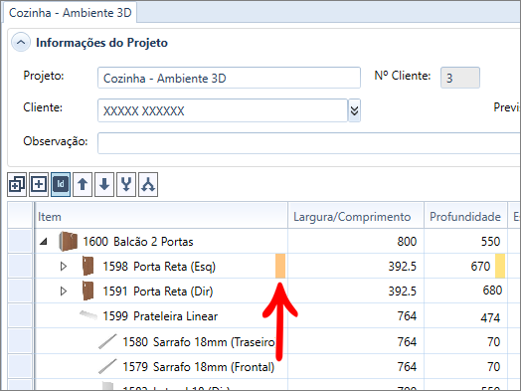Expand the 1591 Porta Reta (Dir) row
521x391 pixels.
(x=63, y=292)
